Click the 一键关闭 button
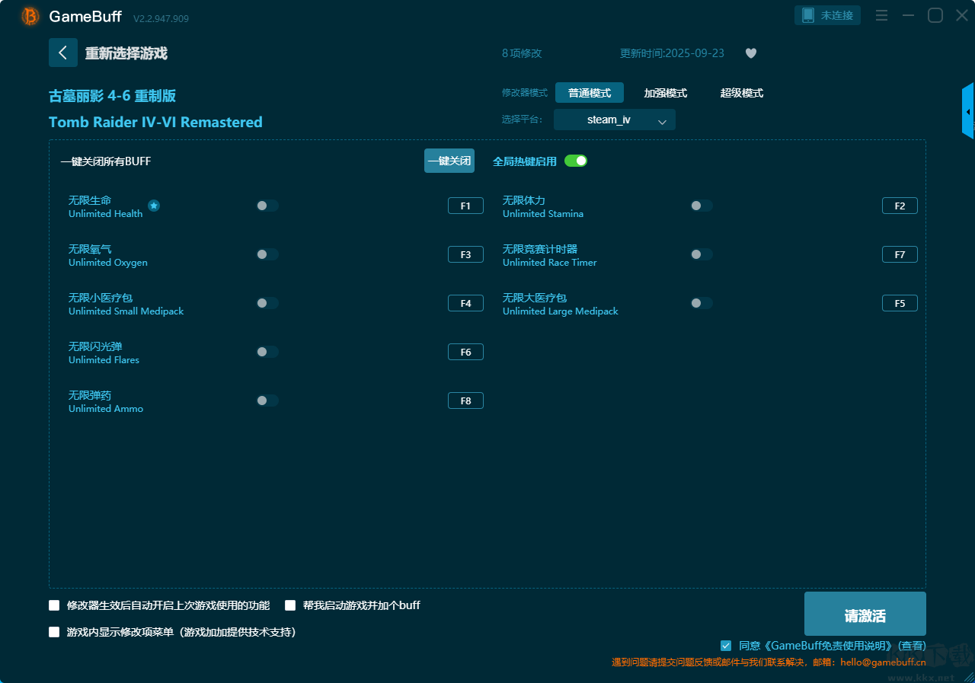Image resolution: width=975 pixels, height=683 pixels. (449, 161)
